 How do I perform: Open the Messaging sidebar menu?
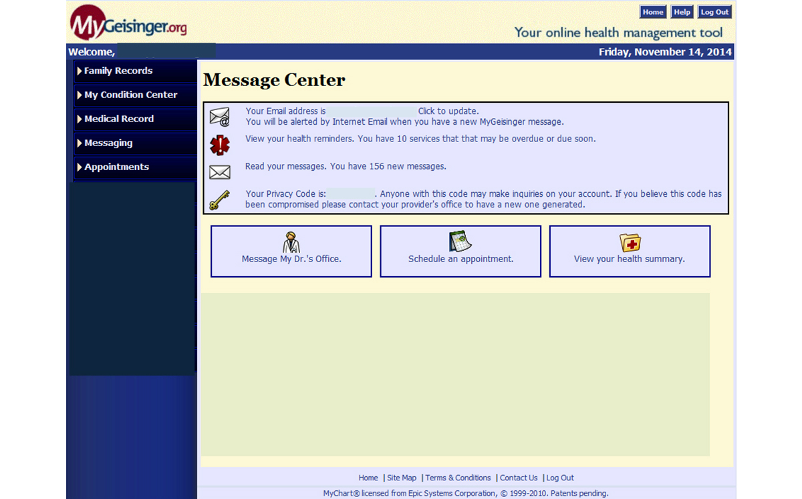108,143
